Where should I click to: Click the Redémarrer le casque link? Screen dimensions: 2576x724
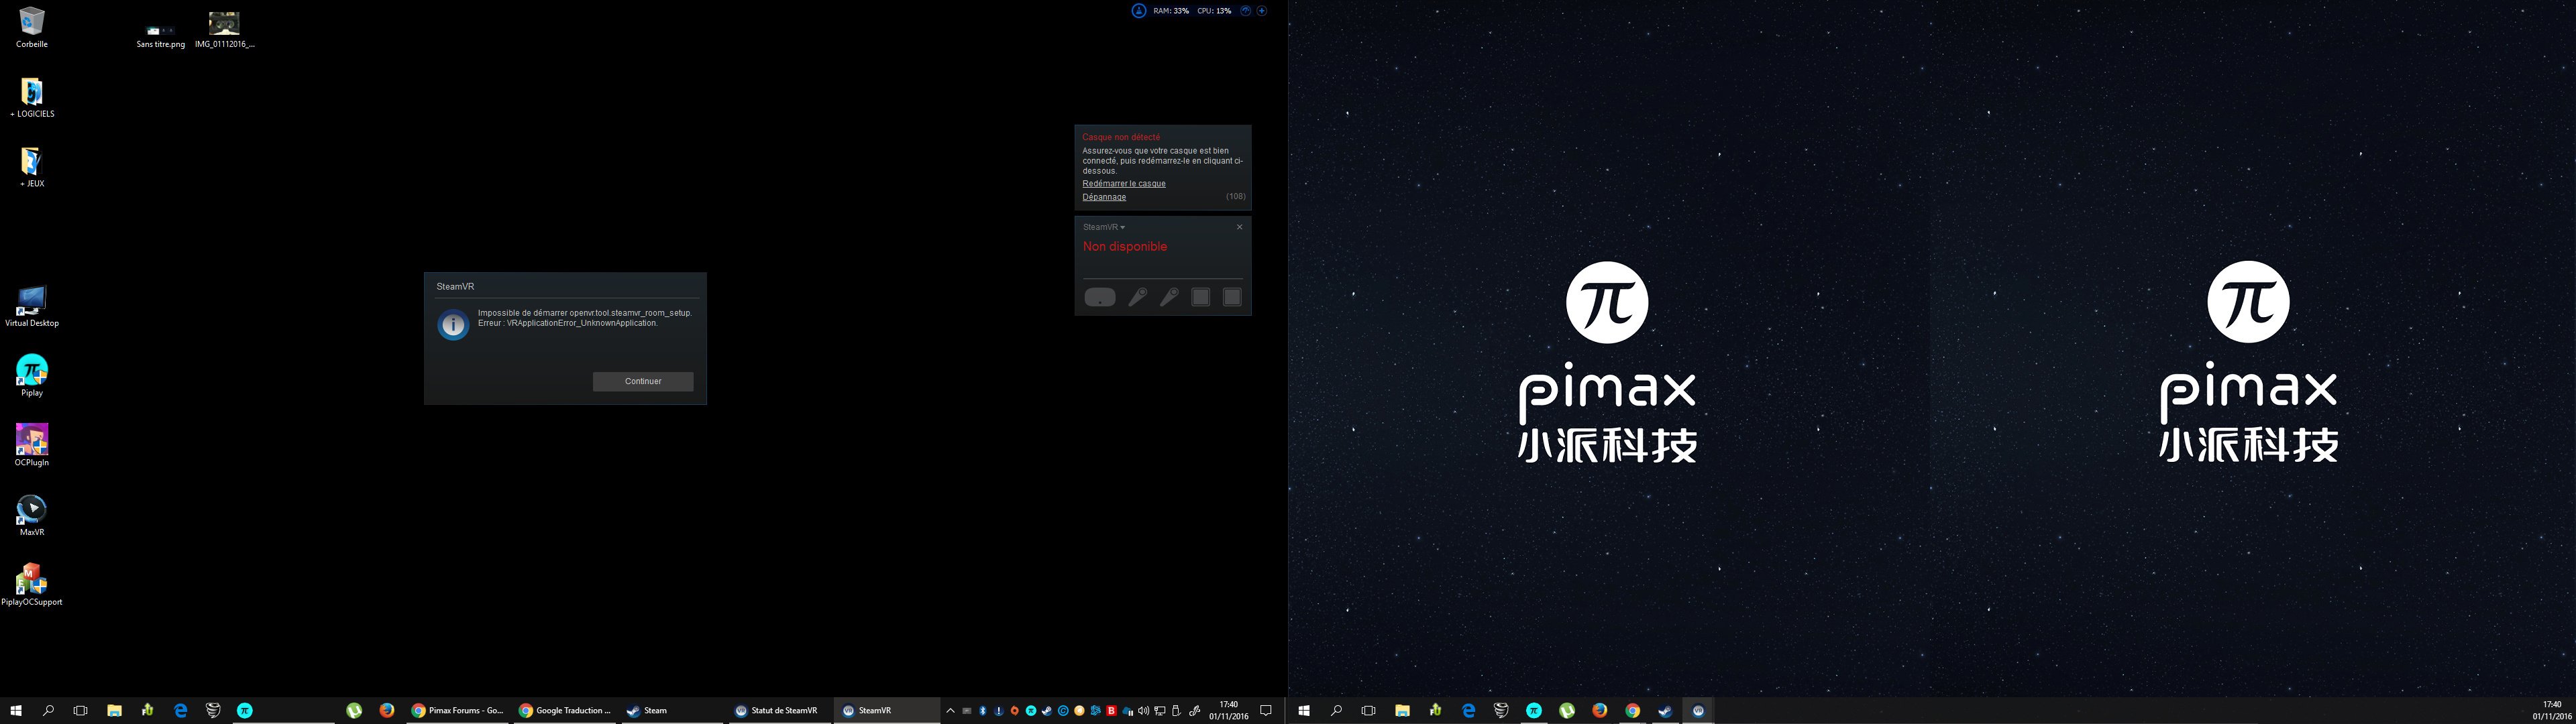pos(1124,184)
